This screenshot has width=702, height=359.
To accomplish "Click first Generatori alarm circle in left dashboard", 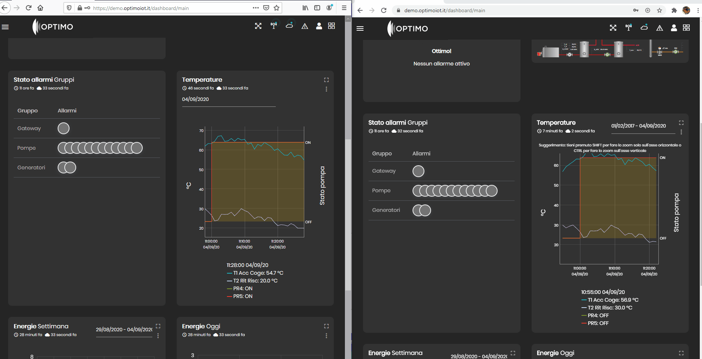I will [62, 167].
